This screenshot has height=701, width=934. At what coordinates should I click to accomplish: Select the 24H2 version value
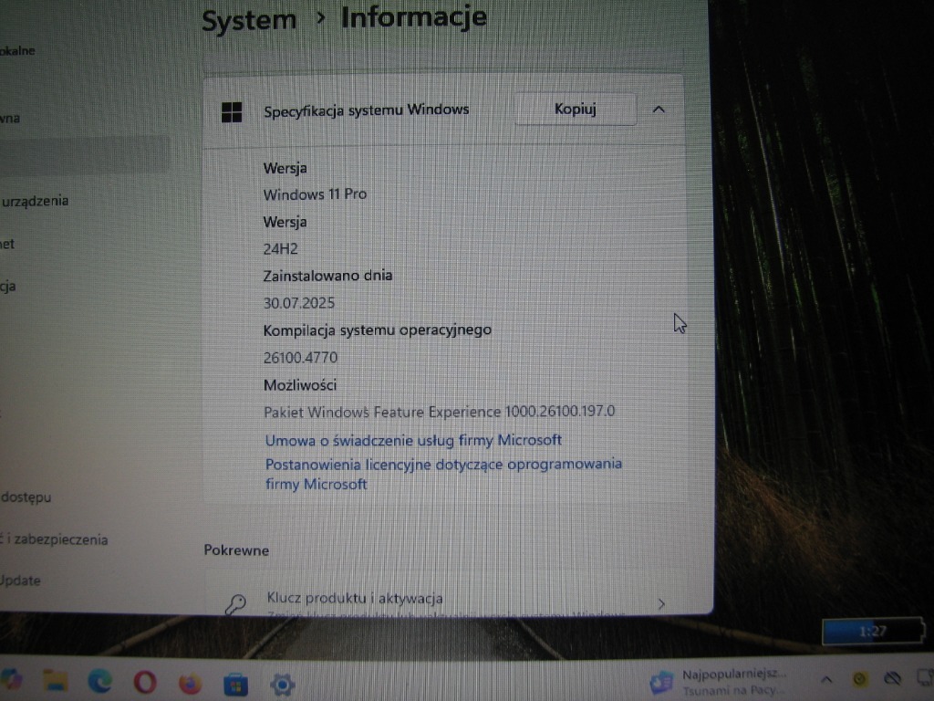281,248
